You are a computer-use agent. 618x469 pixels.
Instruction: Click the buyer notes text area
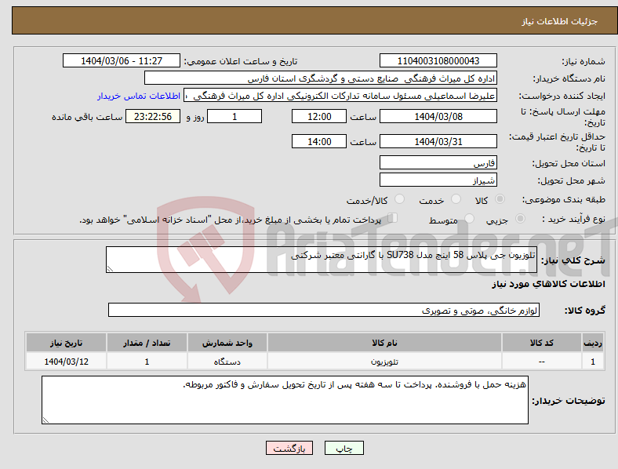[x=285, y=400]
